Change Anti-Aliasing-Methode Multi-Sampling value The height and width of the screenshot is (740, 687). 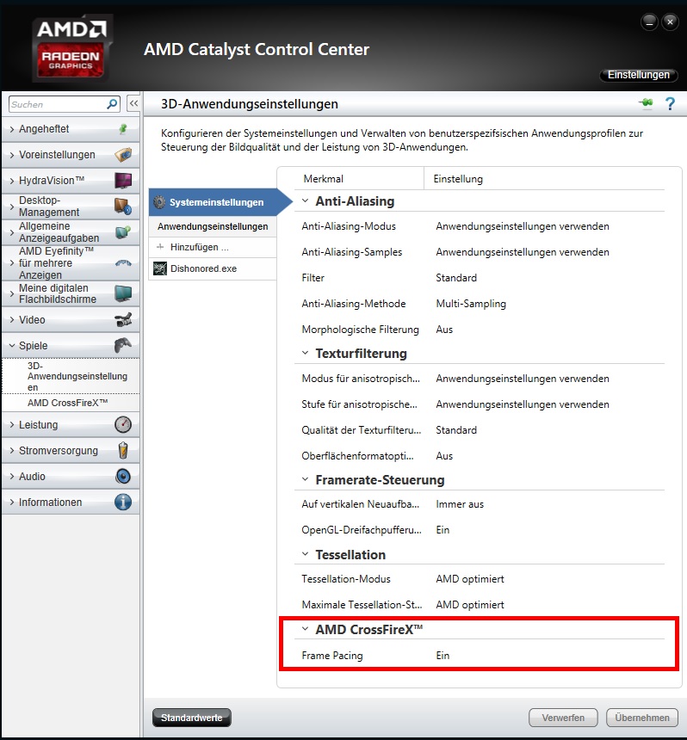471,304
